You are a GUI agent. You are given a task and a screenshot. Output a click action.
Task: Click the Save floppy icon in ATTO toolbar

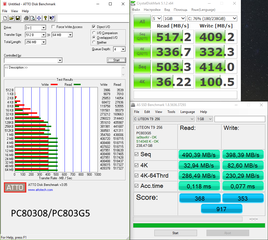pos(18,18)
